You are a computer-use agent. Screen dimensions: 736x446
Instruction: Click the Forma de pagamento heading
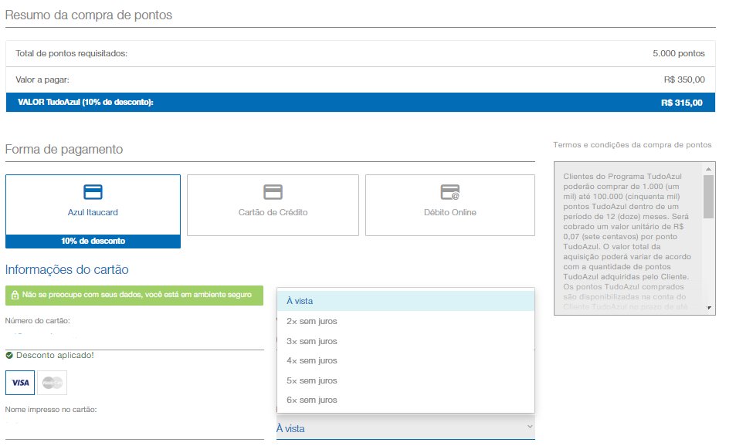click(64, 149)
